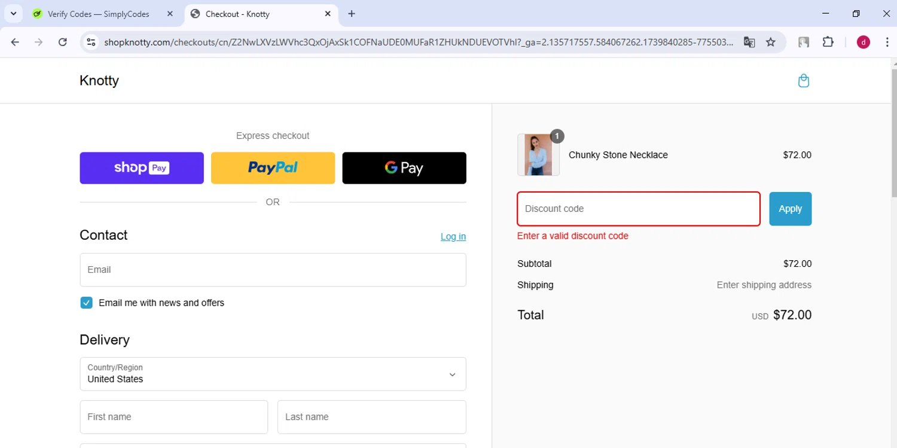
Task: Click the Chunky Stone Necklace thumbnail
Action: 538,155
